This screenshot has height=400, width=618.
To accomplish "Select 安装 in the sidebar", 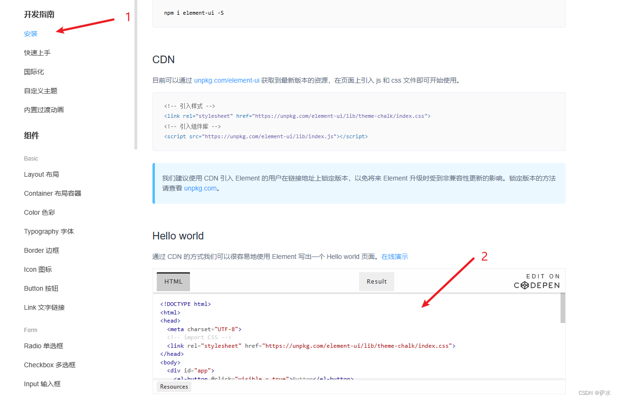I will pos(30,34).
